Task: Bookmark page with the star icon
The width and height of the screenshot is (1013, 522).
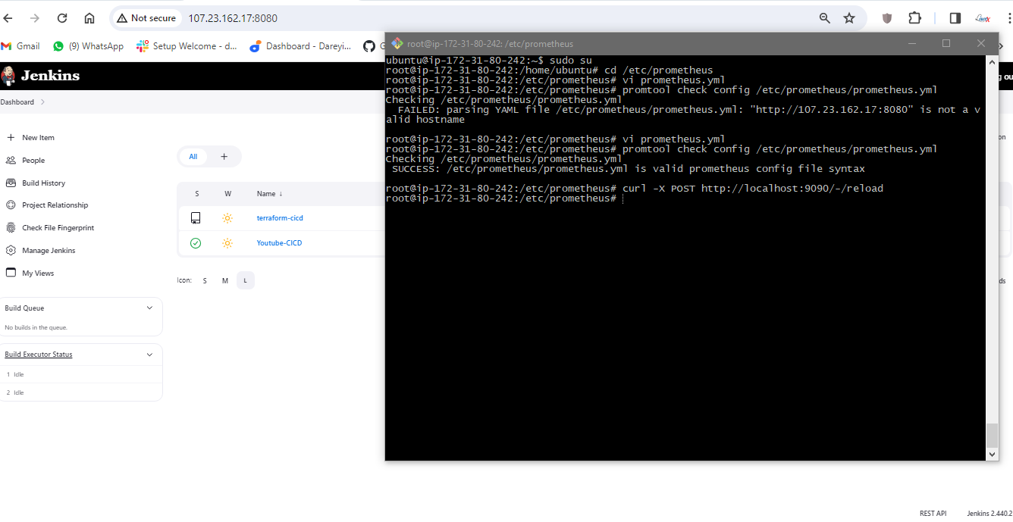Action: (x=849, y=18)
